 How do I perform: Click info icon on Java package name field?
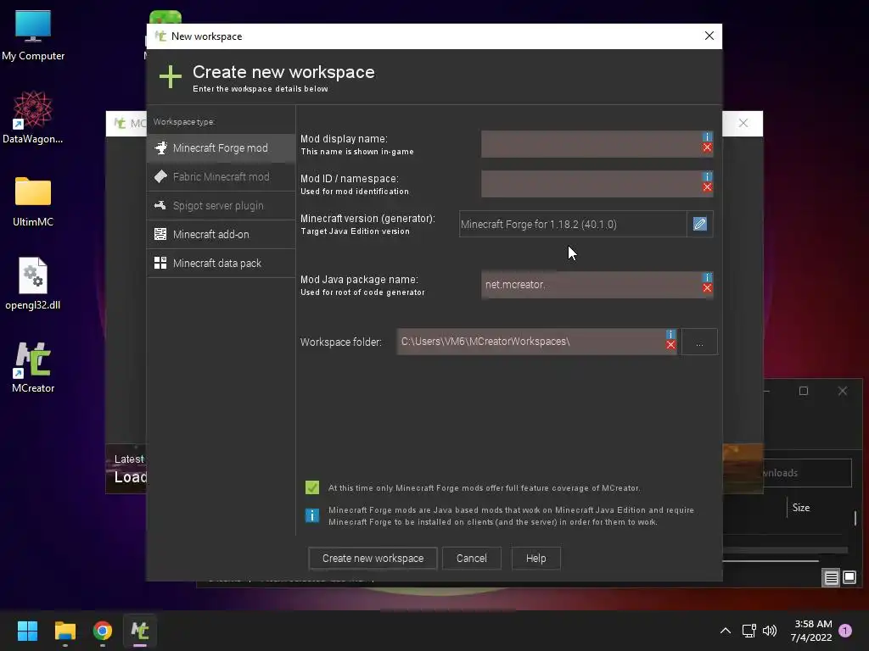[707, 277]
